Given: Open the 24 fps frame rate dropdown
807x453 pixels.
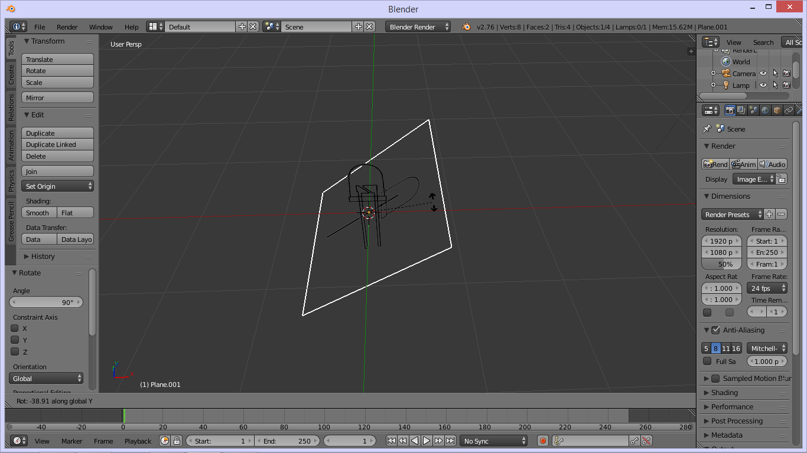Looking at the screenshot, I should [x=767, y=288].
